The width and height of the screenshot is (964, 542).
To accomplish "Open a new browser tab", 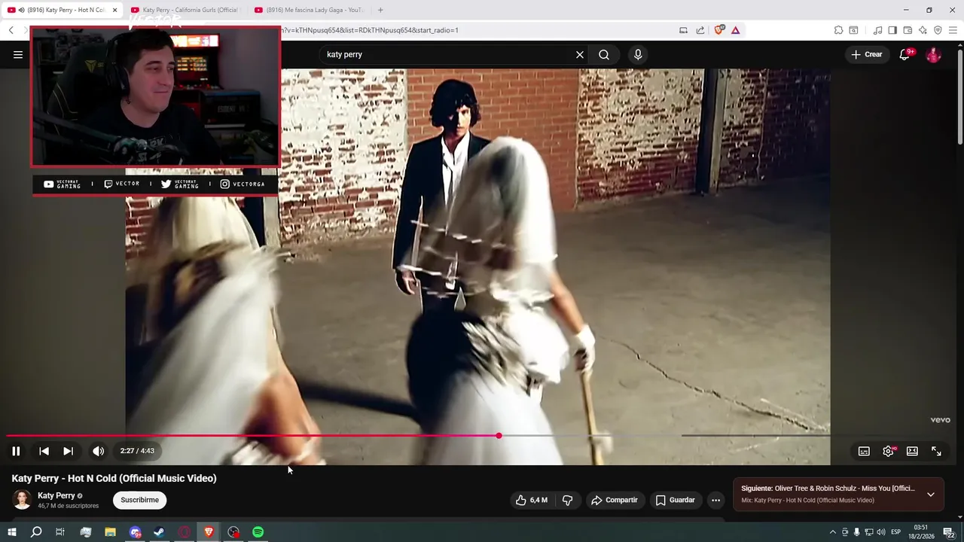I will tap(380, 10).
